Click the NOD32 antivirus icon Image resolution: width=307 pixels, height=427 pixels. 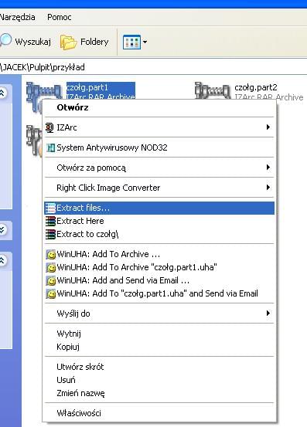[50, 147]
